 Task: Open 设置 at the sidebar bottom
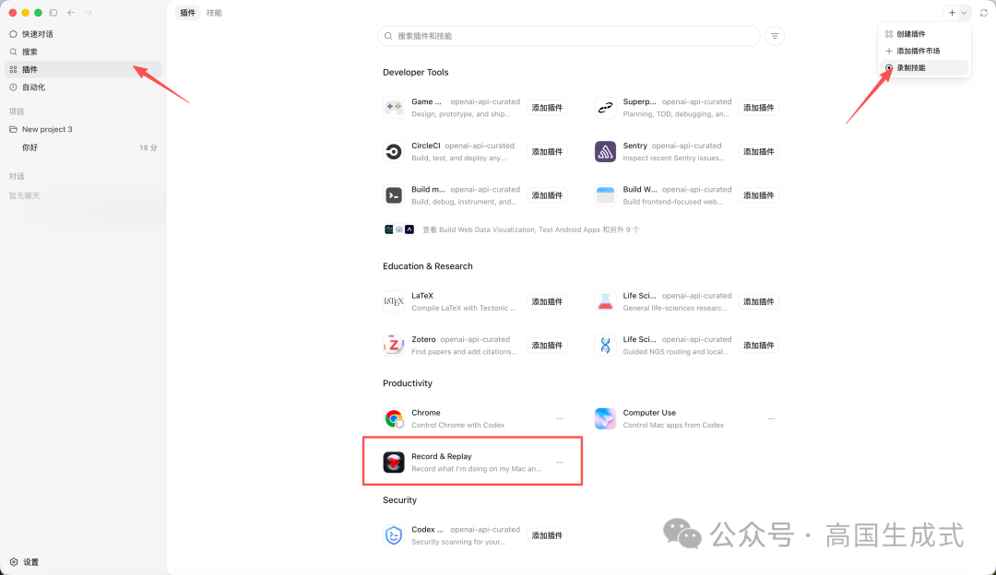pos(24,562)
